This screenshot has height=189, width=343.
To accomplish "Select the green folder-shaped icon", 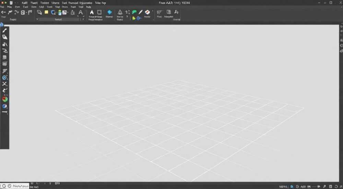I will click(x=134, y=12).
